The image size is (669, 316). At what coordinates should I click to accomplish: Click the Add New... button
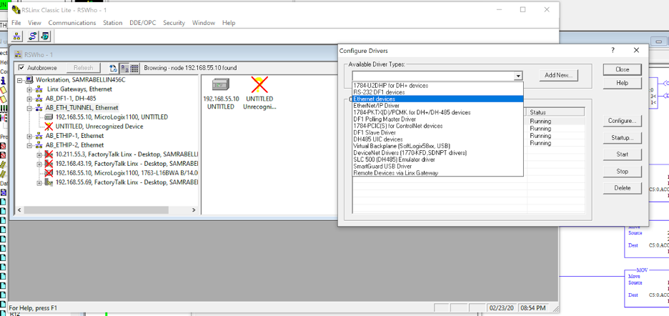[558, 75]
